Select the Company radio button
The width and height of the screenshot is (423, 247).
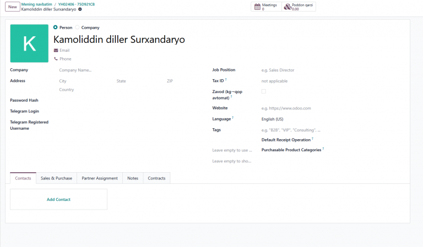pos(78,27)
